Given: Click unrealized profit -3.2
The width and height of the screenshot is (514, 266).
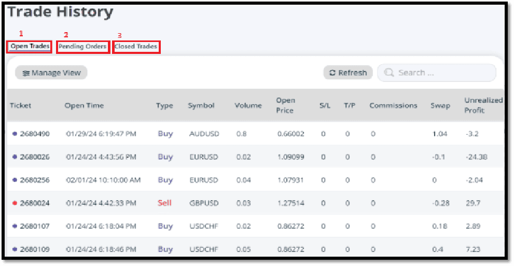Looking at the screenshot, I should 472,134.
